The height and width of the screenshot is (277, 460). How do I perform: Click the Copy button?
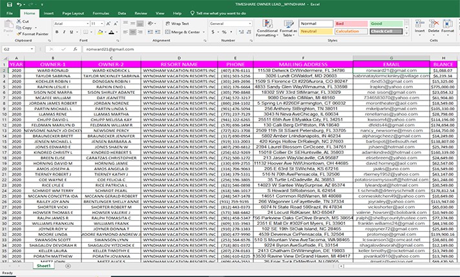pos(25,28)
